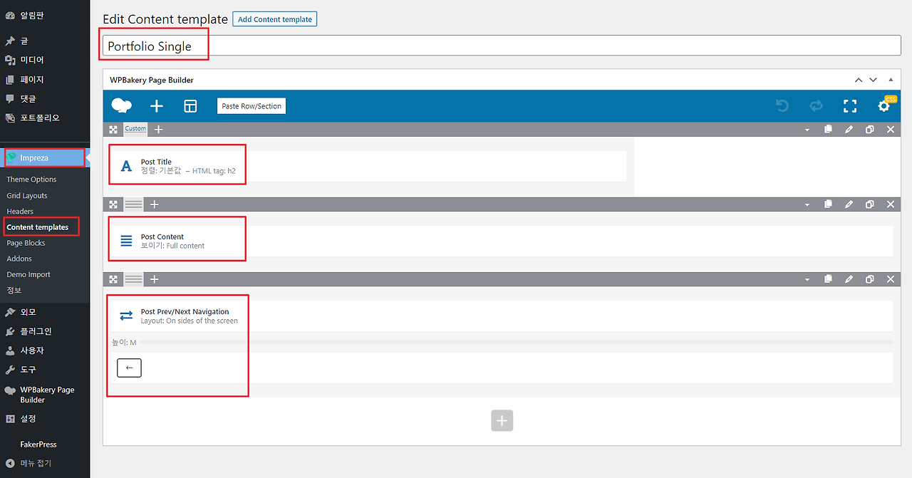
Task: Open page settings gear with CSS badge
Action: (884, 106)
